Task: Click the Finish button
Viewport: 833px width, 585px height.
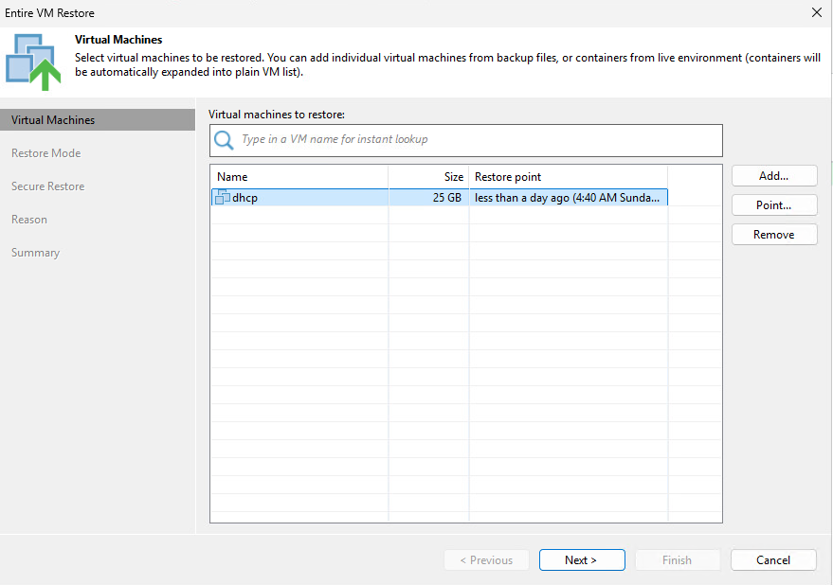Action: [x=677, y=559]
